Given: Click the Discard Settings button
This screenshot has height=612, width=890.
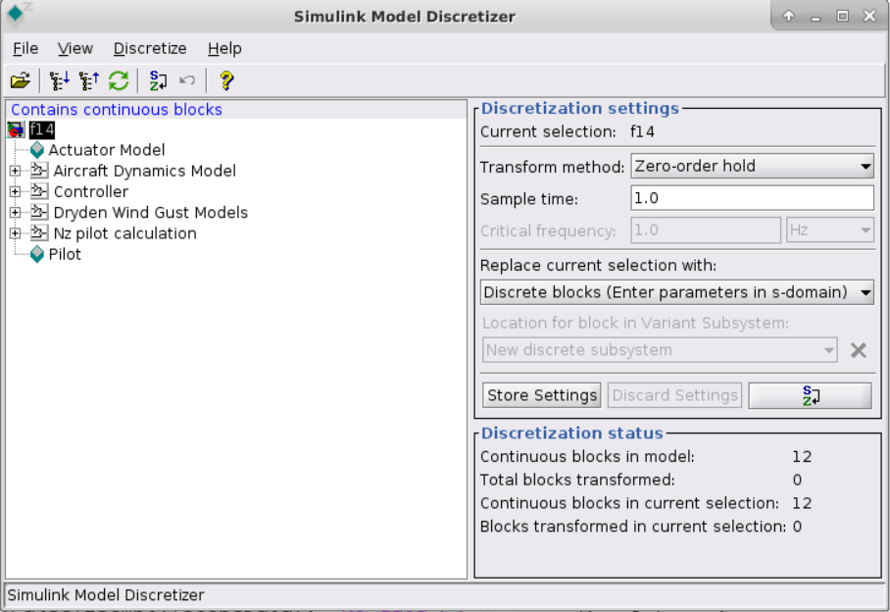Looking at the screenshot, I should [675, 395].
